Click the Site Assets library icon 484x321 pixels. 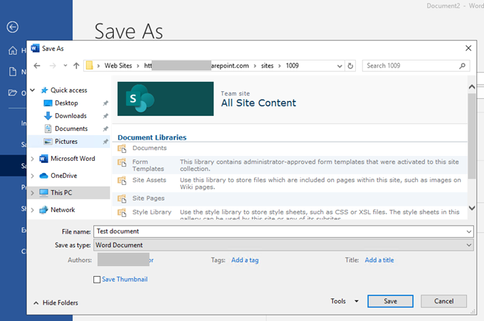(122, 181)
